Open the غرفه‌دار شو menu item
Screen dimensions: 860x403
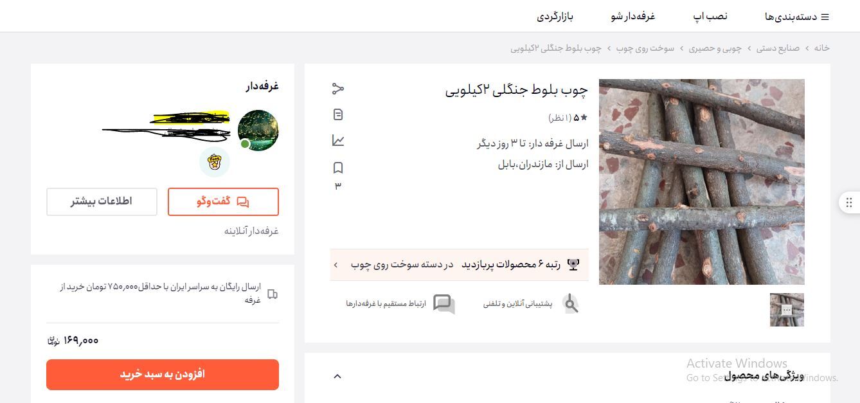pos(633,16)
